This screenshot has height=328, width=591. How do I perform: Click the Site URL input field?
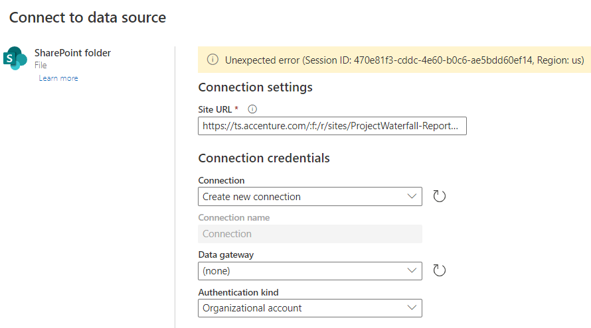pos(332,126)
